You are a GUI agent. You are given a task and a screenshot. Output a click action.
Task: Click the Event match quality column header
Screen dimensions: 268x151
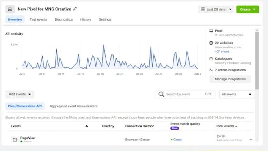(x=185, y=124)
